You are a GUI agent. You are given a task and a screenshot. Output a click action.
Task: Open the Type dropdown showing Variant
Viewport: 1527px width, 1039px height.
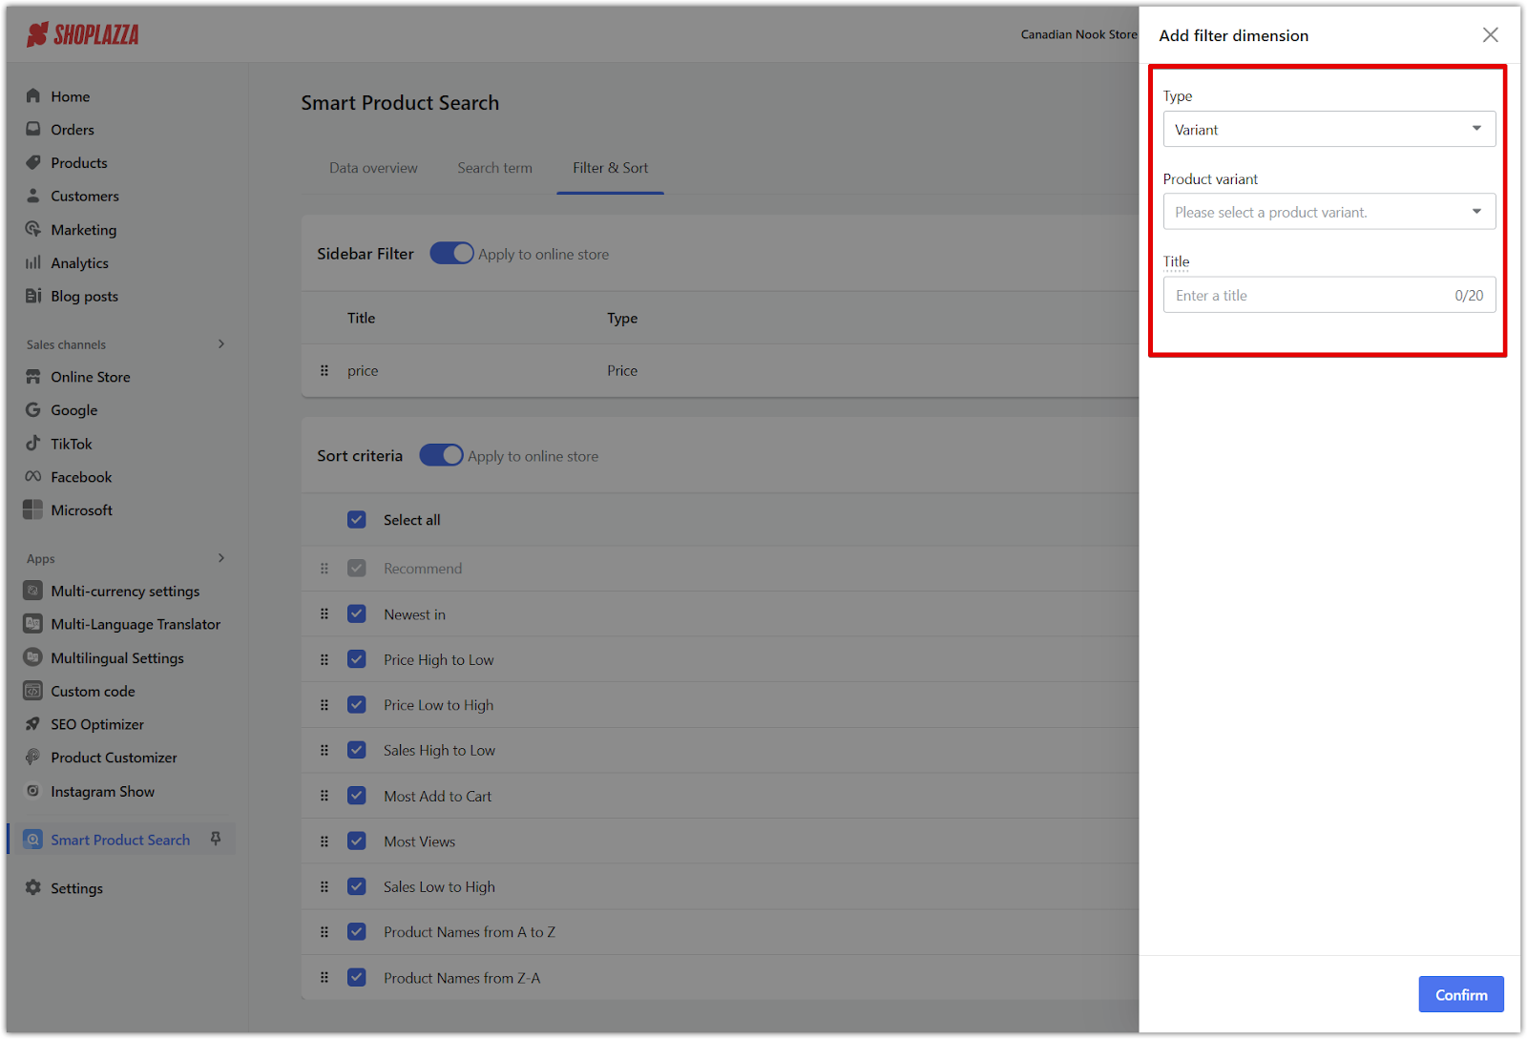click(1328, 130)
